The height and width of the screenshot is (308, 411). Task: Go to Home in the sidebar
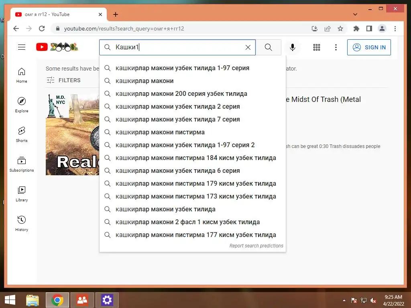[x=22, y=75]
